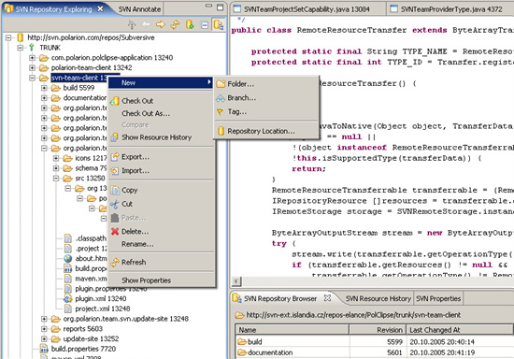Select project.xml 13248 in the tree
Screen dimensions: 514x359
pyautogui.click(x=103, y=309)
